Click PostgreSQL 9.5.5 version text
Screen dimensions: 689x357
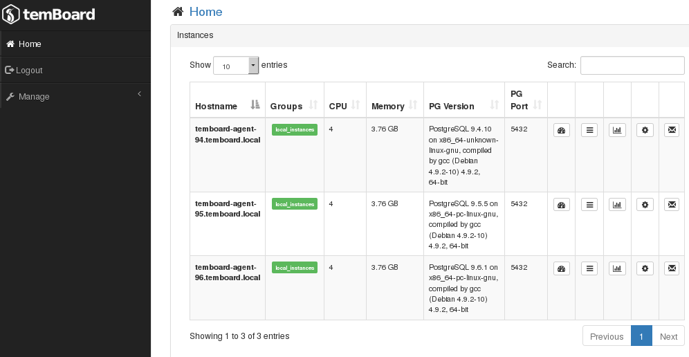point(463,225)
